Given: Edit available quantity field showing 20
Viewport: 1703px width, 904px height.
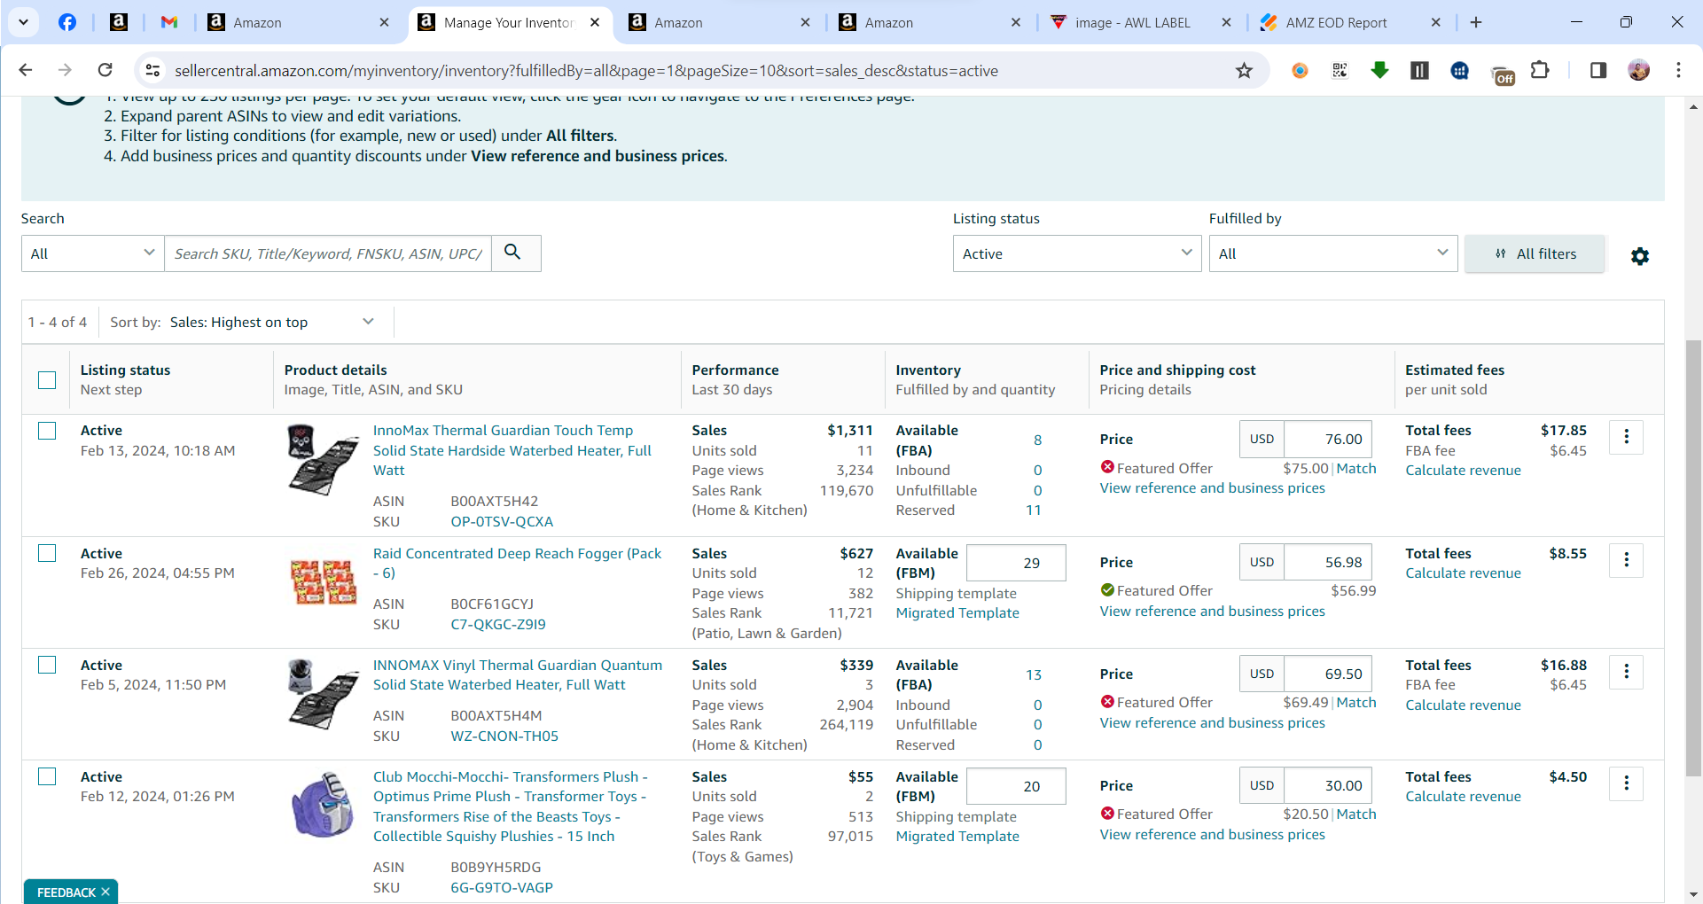Looking at the screenshot, I should 1016,786.
